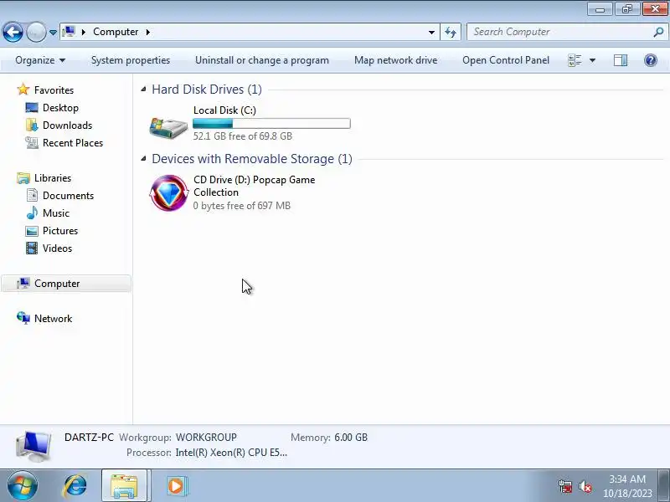
Task: Click the Documents library icon
Action: click(32, 195)
